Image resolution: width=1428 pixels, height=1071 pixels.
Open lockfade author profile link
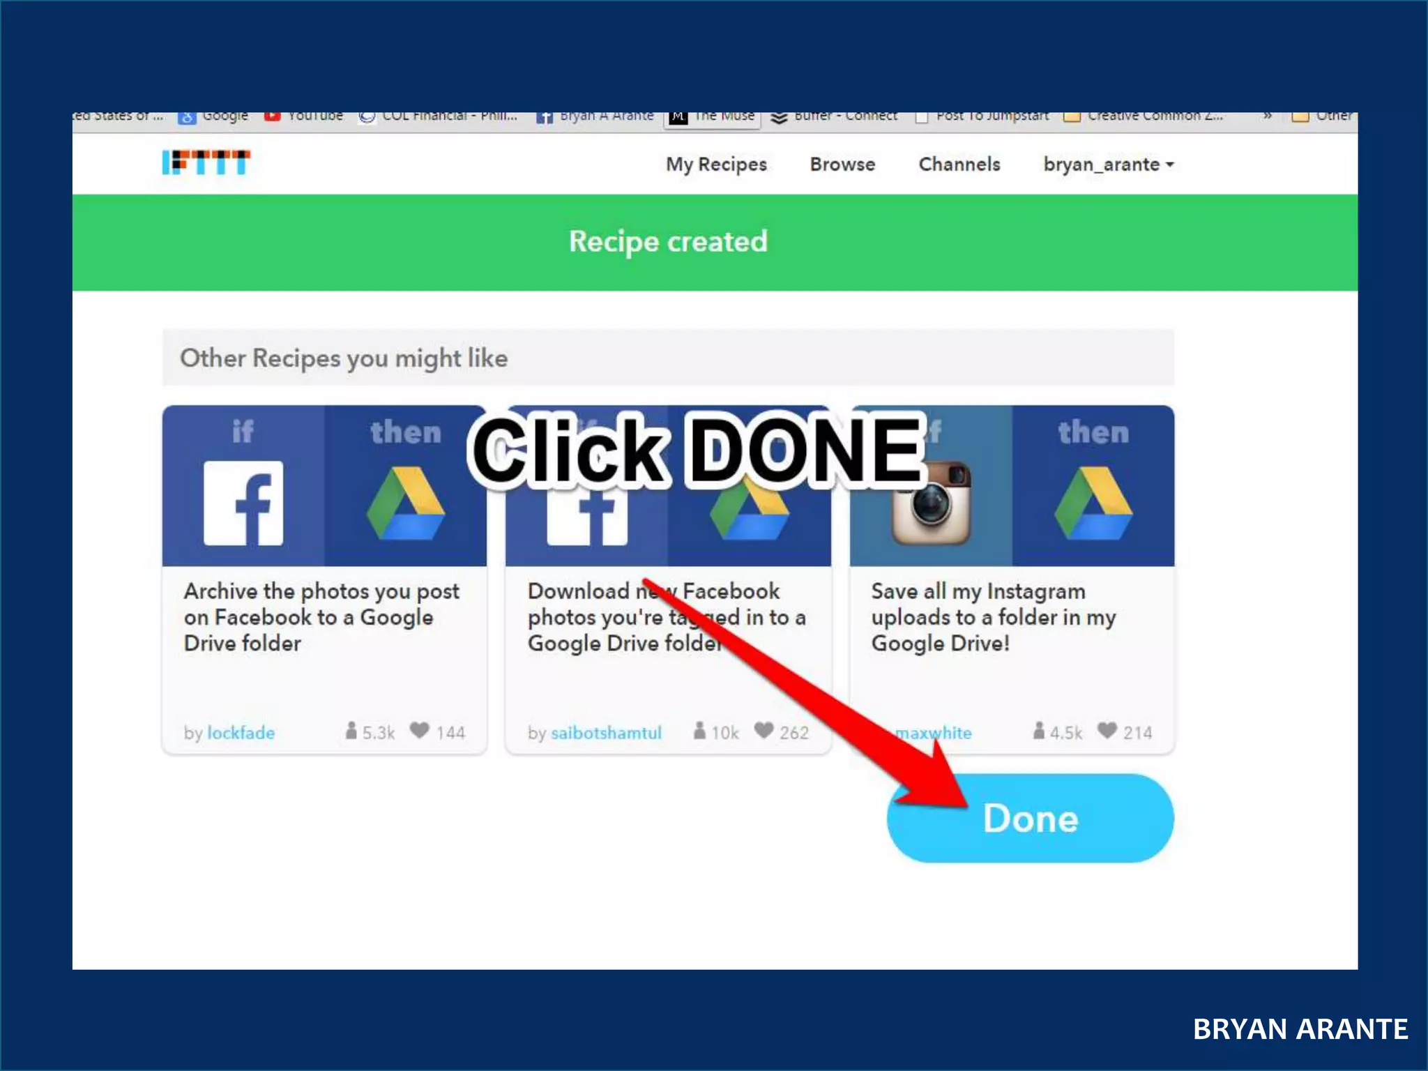pos(241,733)
